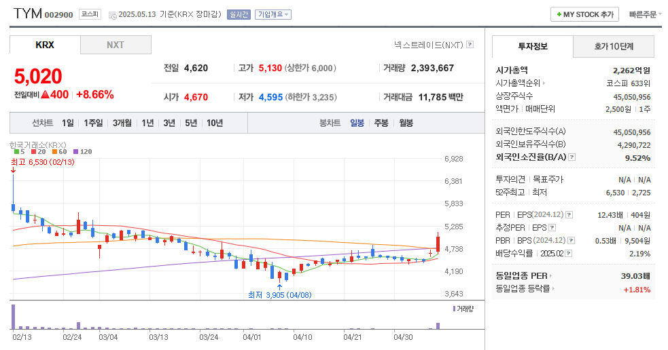
Task: Click the tall 02/13 volume bar
Action: point(13,317)
